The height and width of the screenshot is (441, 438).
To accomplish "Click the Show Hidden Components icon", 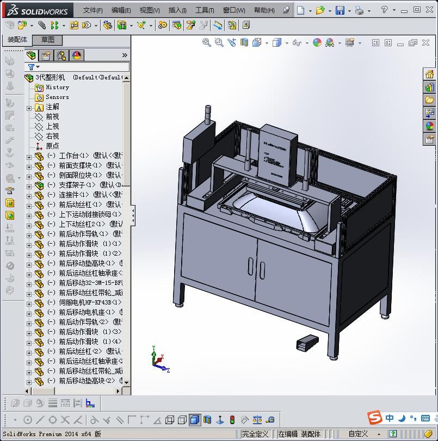I will [x=107, y=26].
